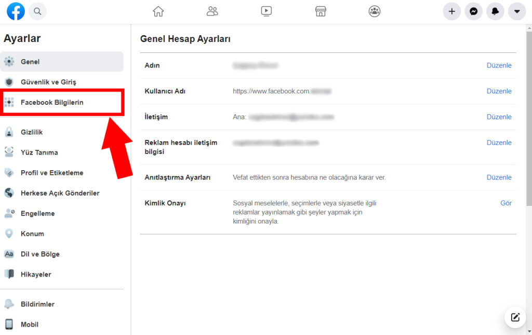
Task: Click the Adın row label
Action: click(152, 65)
